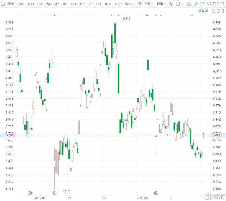Click the VS compare stocks icon
This screenshot has width=226, height=201.
(x=209, y=4)
